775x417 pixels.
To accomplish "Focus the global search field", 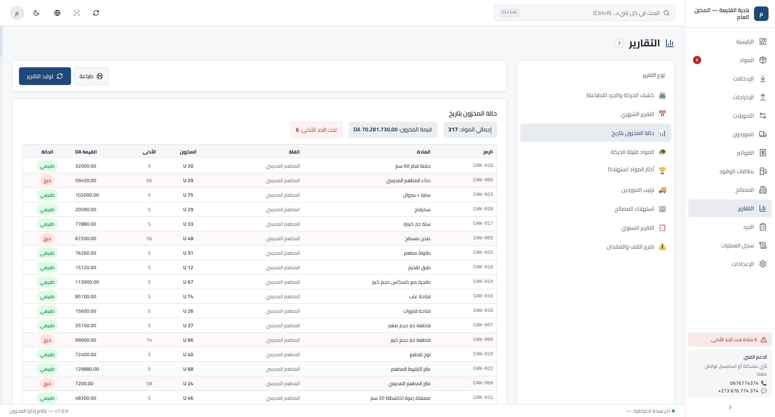I will pos(584,13).
